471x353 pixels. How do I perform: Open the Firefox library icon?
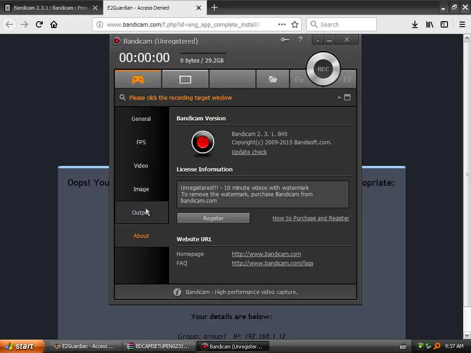(430, 24)
